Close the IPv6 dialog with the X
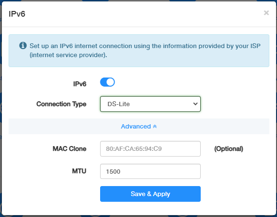This screenshot has width=277, height=217. coord(266,13)
